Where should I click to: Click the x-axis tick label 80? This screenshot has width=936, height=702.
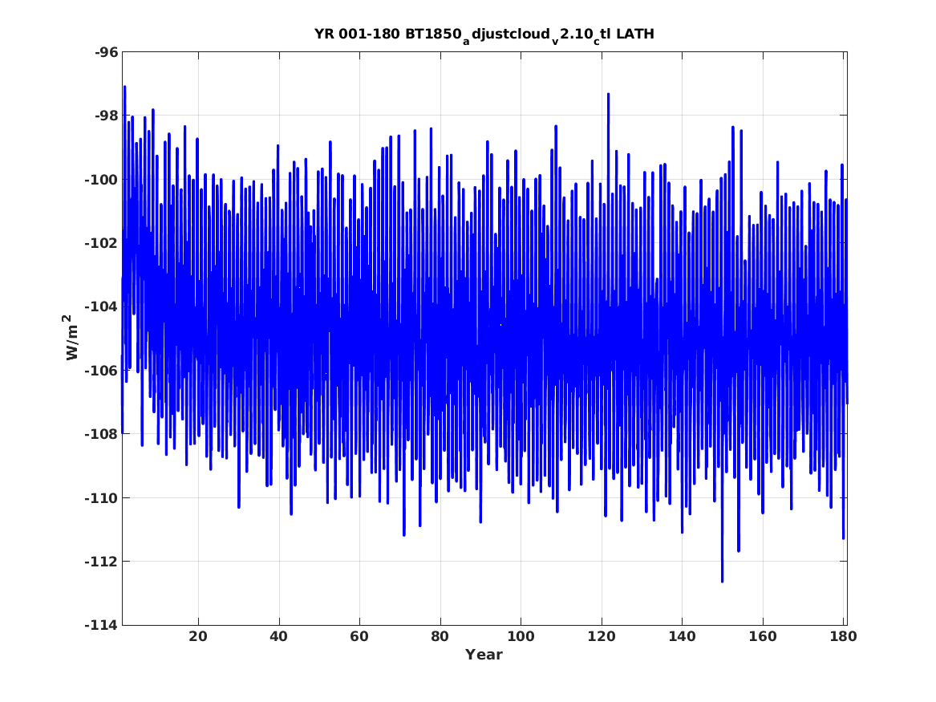pos(440,636)
